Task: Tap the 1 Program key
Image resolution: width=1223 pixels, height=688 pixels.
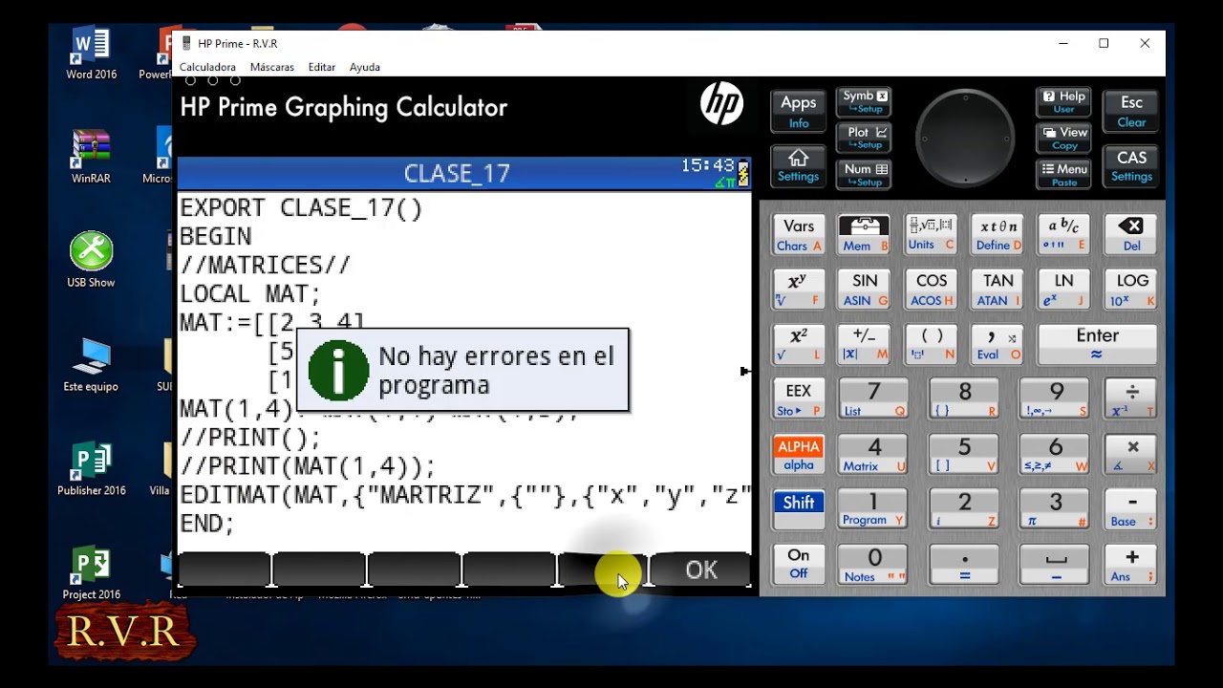Action: click(x=873, y=510)
